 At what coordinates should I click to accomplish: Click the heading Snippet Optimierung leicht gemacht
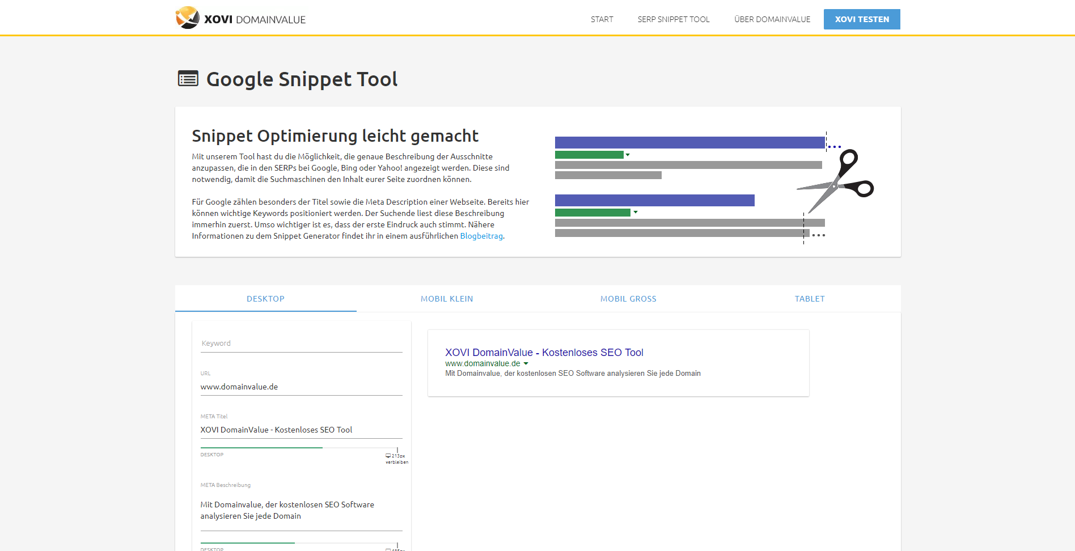pos(335,136)
